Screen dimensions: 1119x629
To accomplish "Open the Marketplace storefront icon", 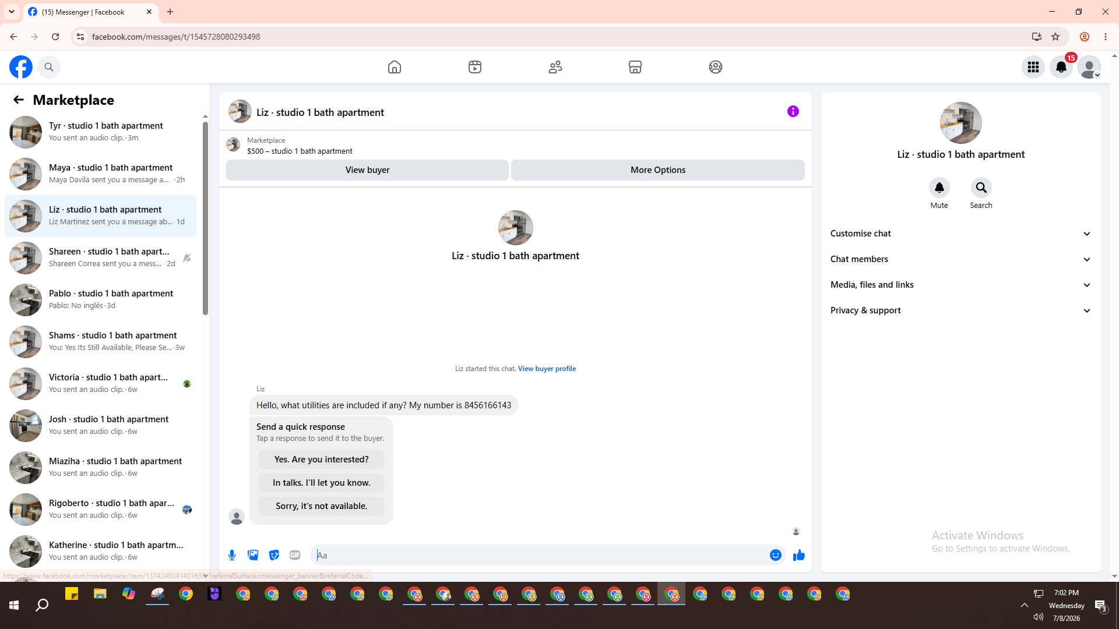I will [x=635, y=67].
